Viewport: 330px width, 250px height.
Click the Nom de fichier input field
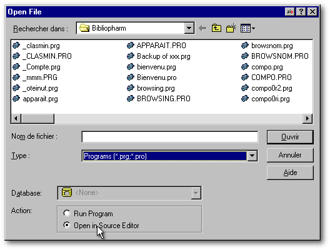[169, 137]
